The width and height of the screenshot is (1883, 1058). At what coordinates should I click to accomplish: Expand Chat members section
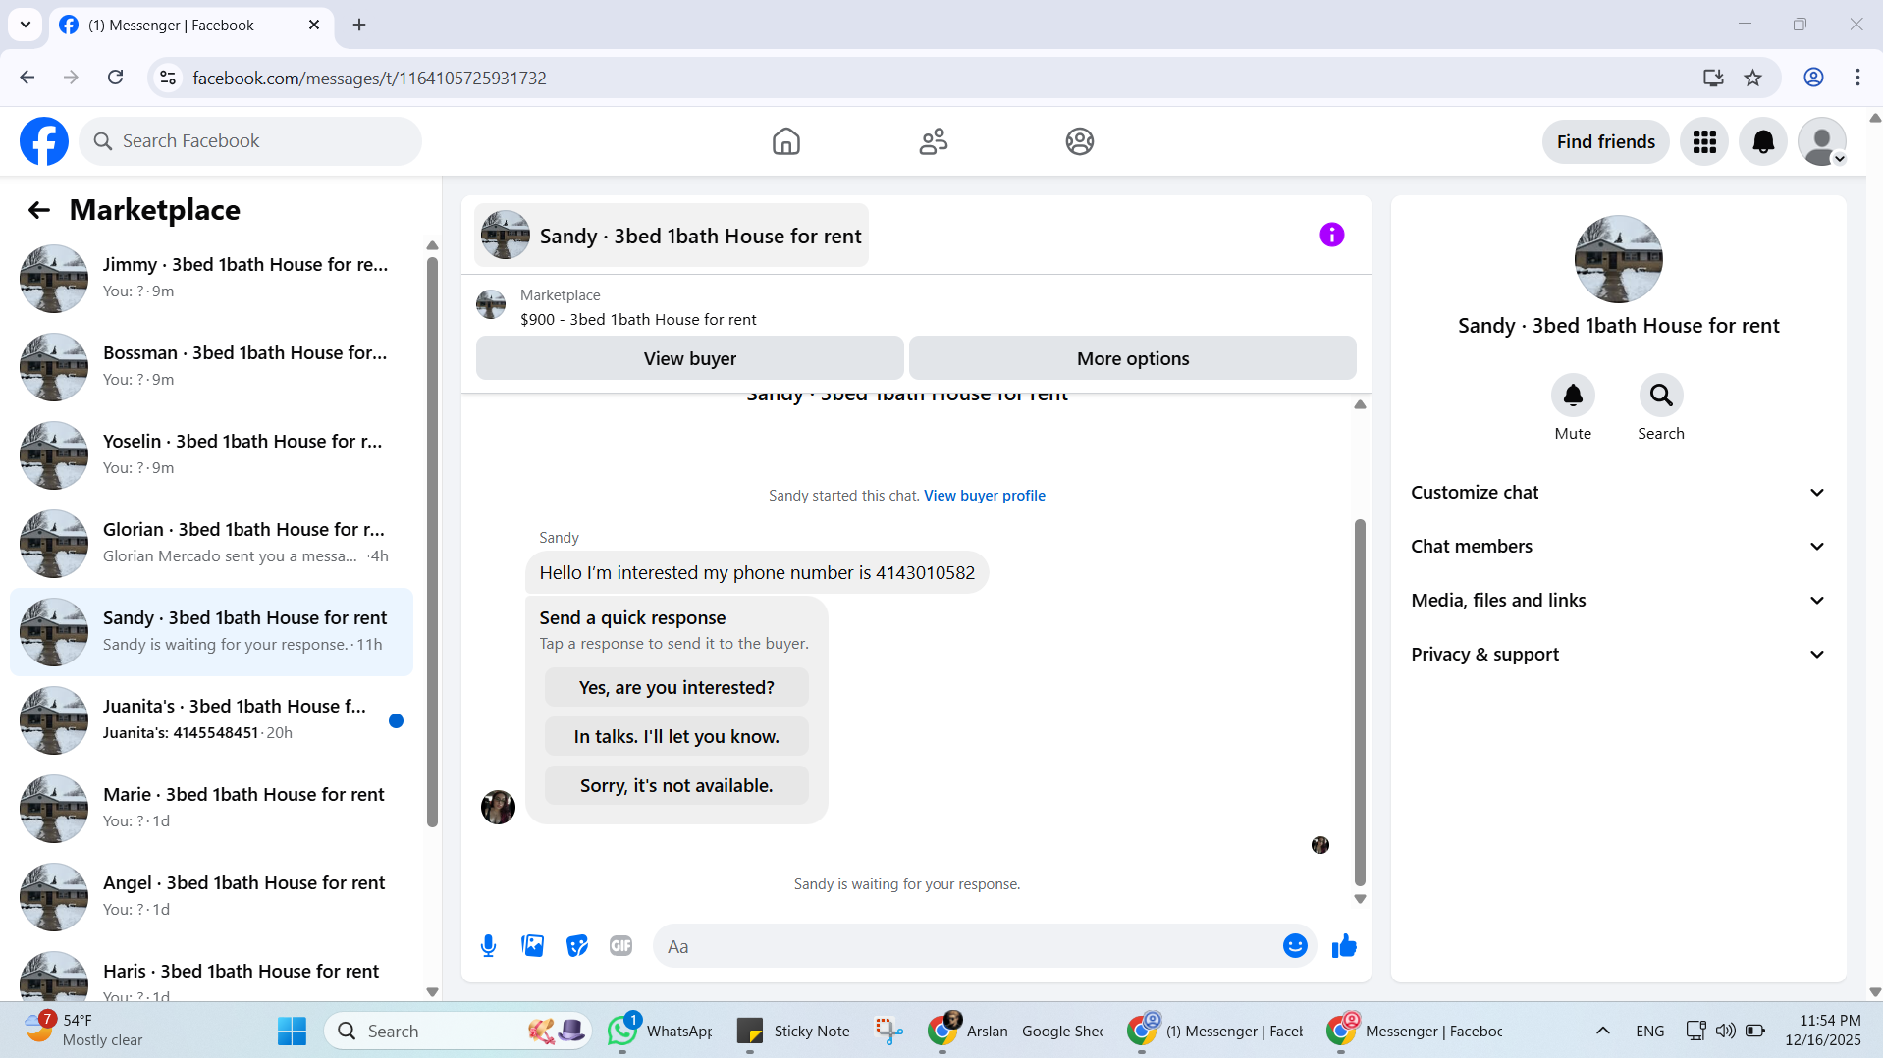[1618, 547]
